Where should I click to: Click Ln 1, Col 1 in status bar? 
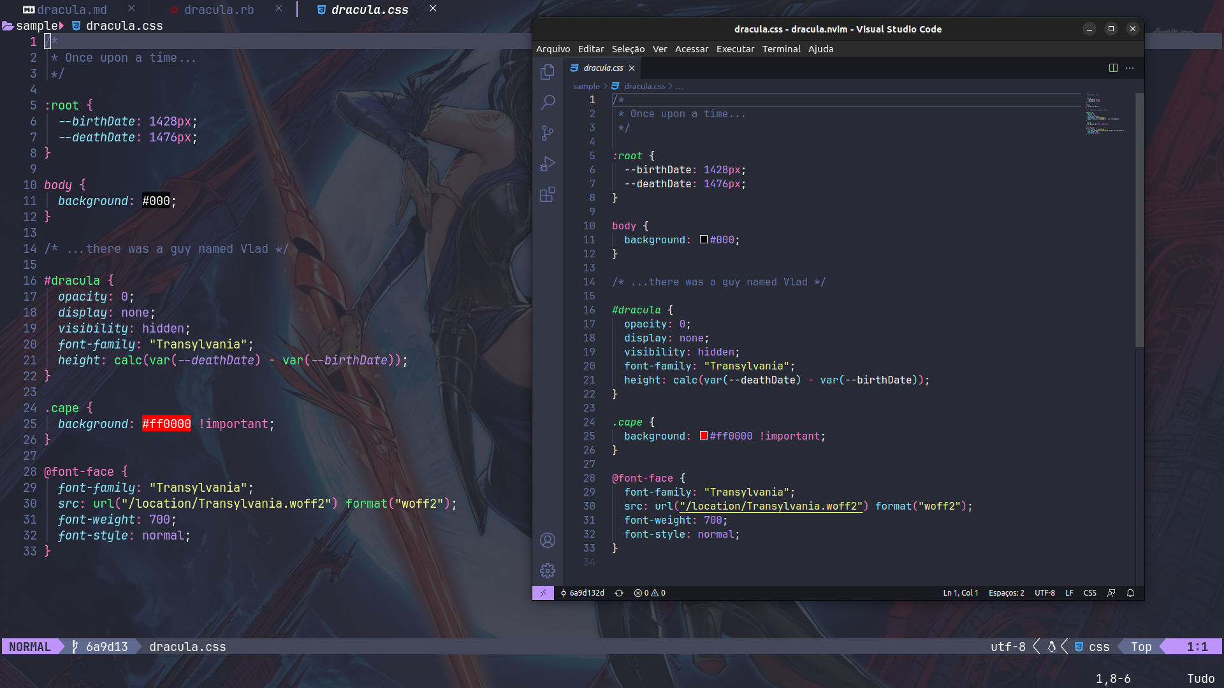click(960, 593)
